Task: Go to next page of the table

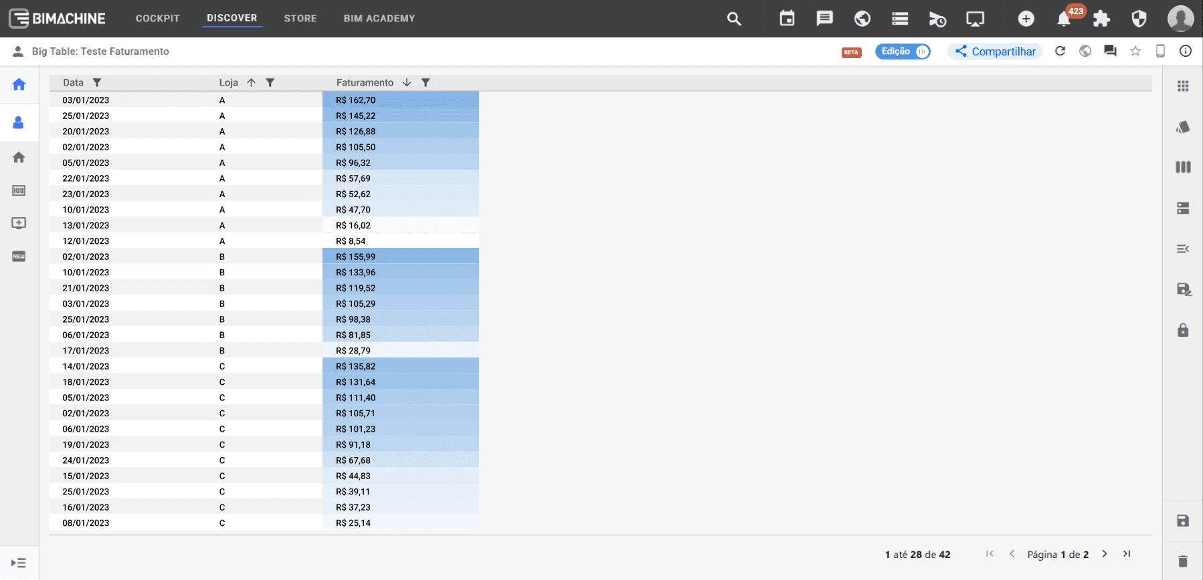Action: pyautogui.click(x=1105, y=554)
